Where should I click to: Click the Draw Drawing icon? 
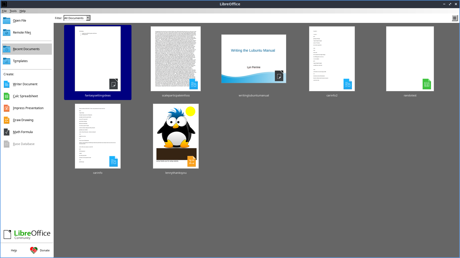coord(7,120)
